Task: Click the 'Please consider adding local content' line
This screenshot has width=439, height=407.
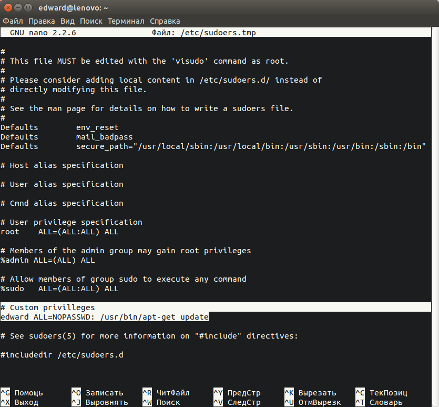Action: (x=161, y=80)
